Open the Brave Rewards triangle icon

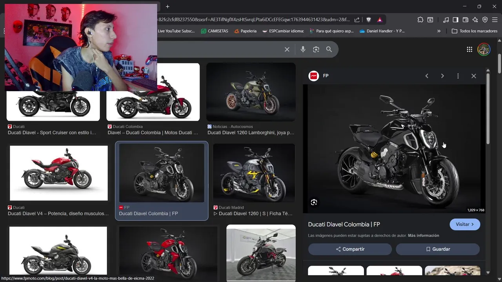[380, 20]
